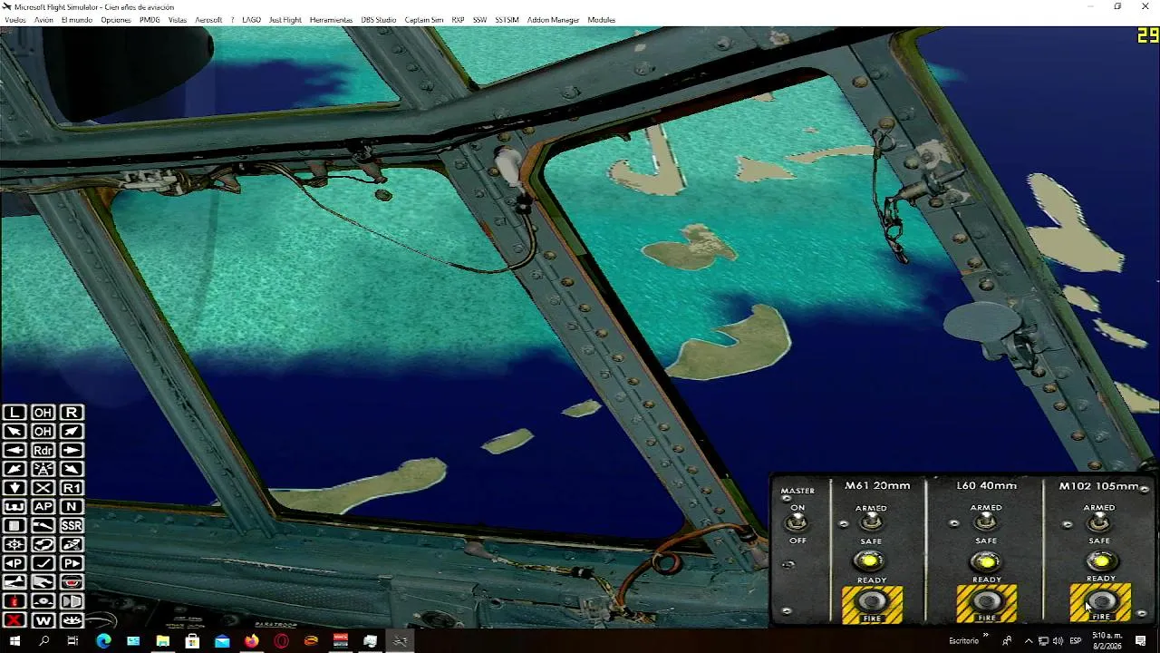
Task: Open the top OH overhead panel icon
Action: coord(43,413)
